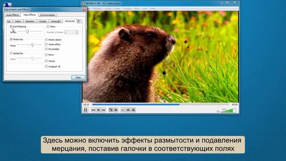Maximize the VLC media player window
The height and width of the screenshot is (161, 286).
[227, 3]
